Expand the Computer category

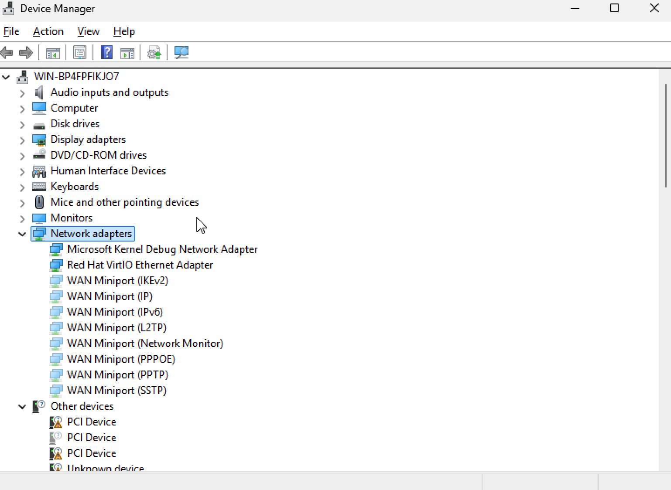[x=22, y=109]
